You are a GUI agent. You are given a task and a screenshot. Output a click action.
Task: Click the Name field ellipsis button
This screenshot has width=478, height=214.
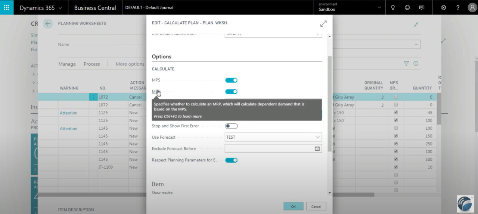(417, 44)
